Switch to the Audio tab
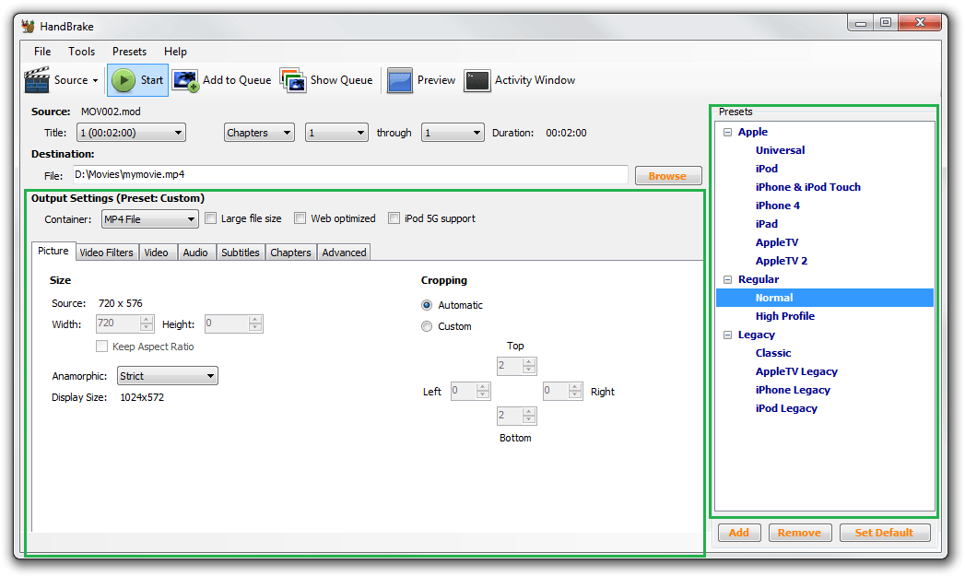The height and width of the screenshot is (576, 965). point(196,252)
